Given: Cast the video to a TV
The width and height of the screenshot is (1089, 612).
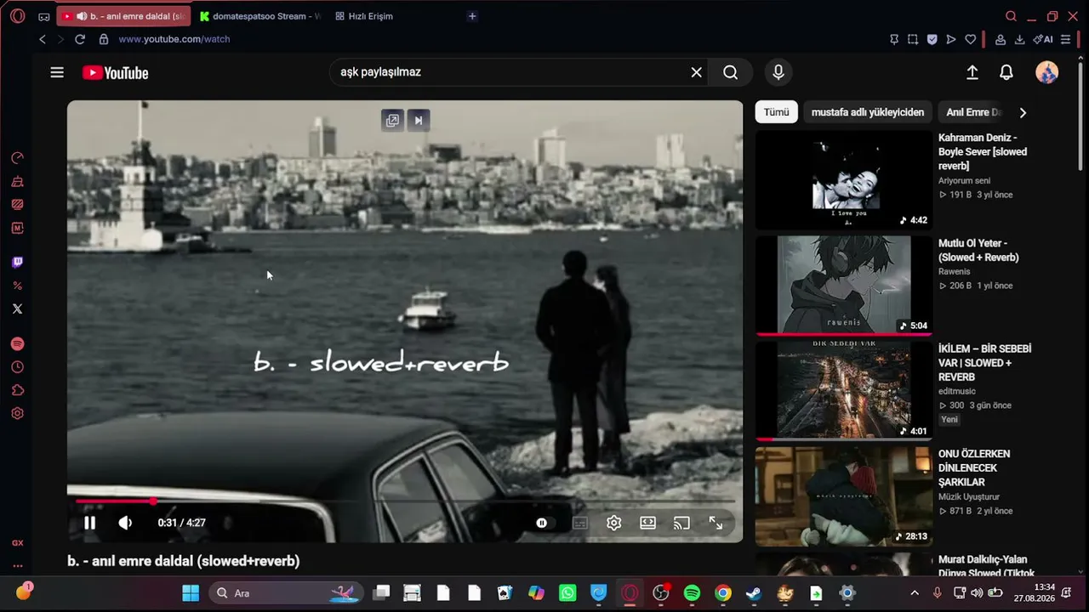Looking at the screenshot, I should 681,523.
